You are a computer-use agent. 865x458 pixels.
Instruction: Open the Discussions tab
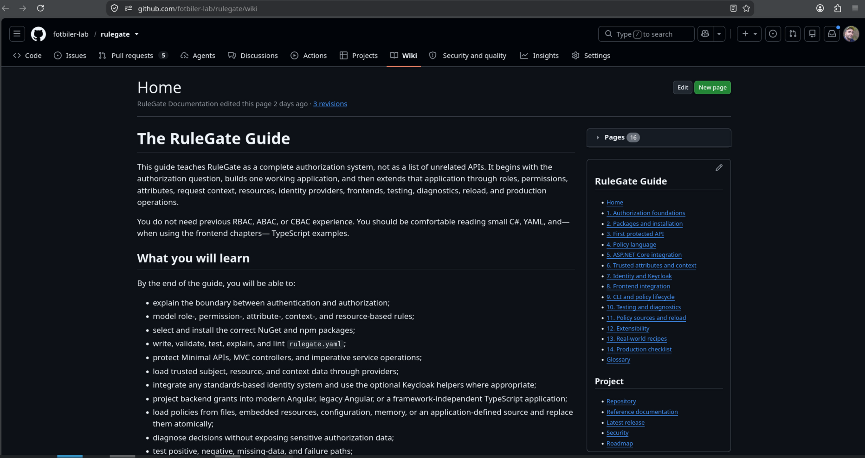[x=253, y=56]
